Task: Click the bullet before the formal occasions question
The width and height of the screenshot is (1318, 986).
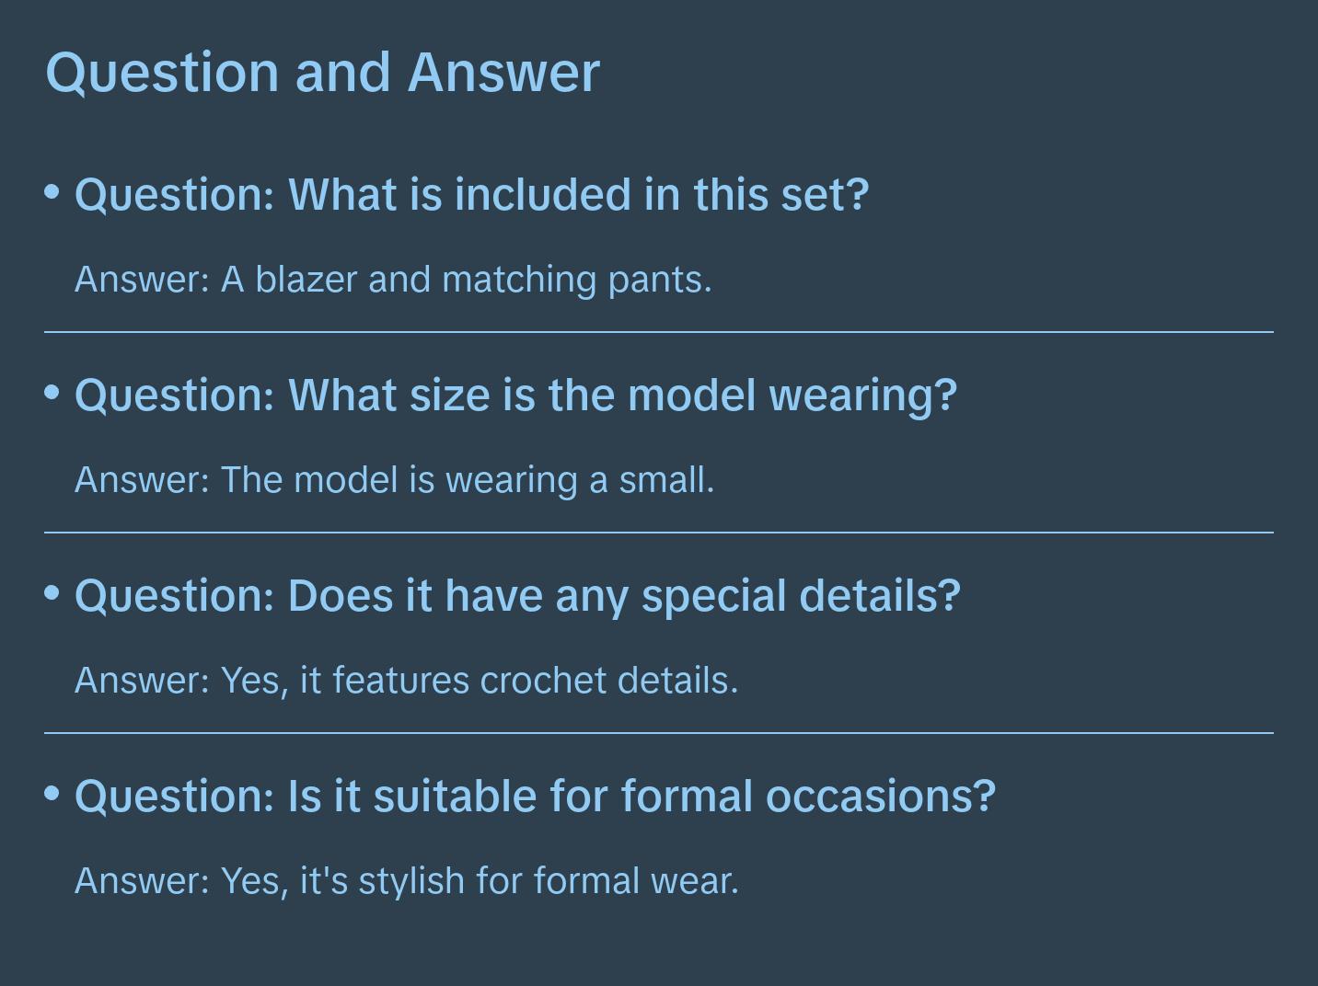Action: point(52,793)
